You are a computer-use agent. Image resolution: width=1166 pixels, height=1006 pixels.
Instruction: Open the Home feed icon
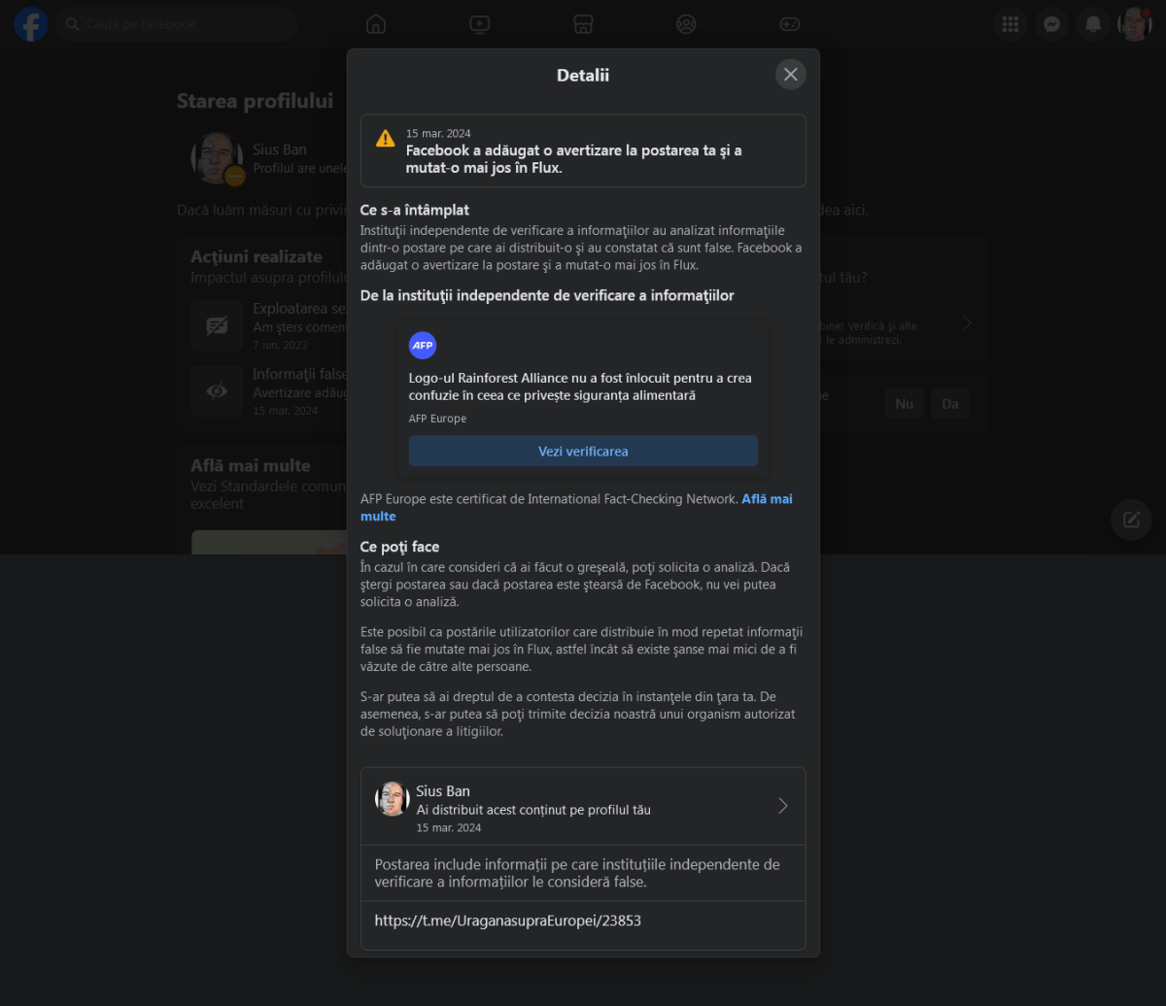coord(376,24)
